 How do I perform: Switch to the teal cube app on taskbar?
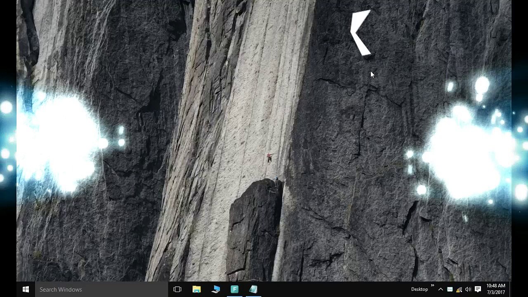coord(253,289)
